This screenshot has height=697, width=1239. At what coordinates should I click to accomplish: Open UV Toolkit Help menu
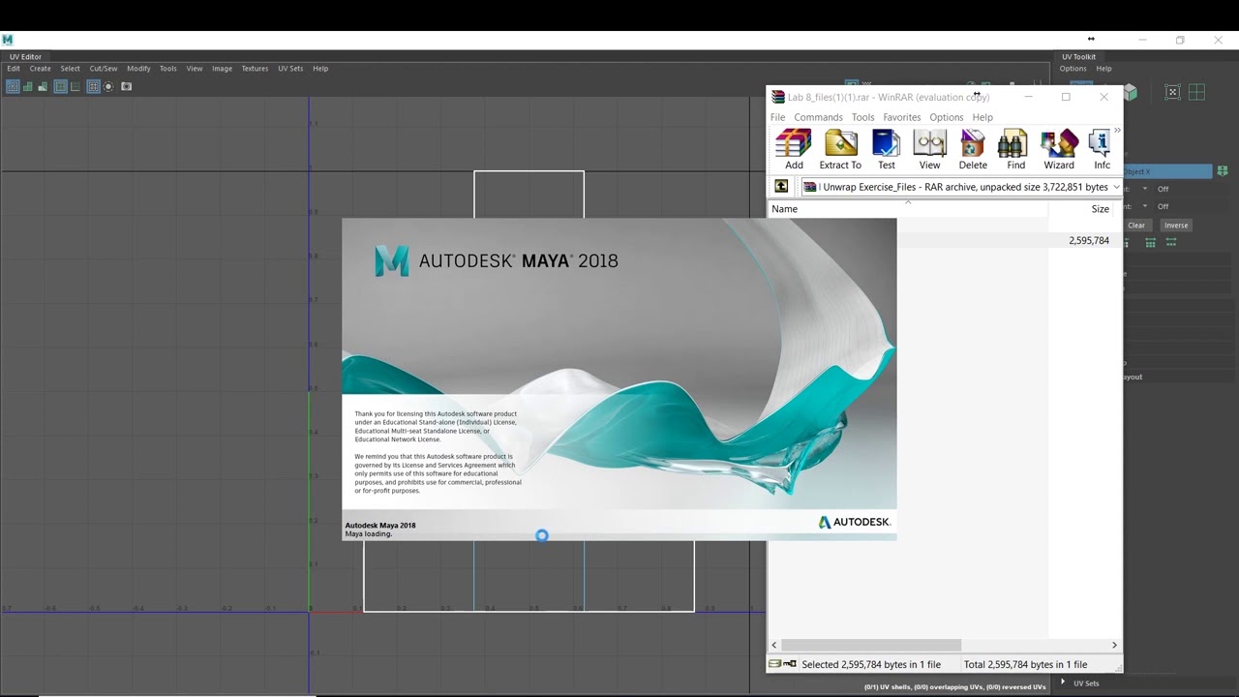click(1103, 69)
